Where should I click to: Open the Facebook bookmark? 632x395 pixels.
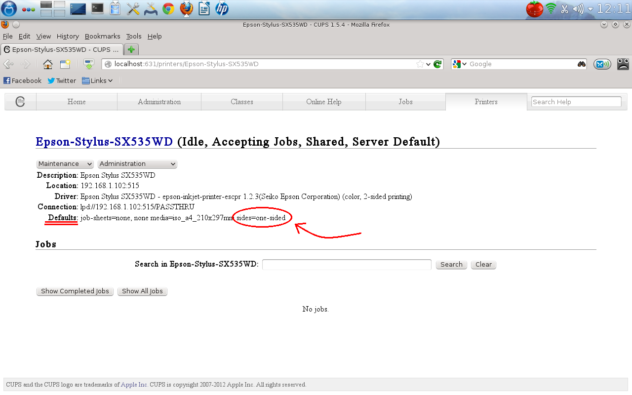(23, 80)
